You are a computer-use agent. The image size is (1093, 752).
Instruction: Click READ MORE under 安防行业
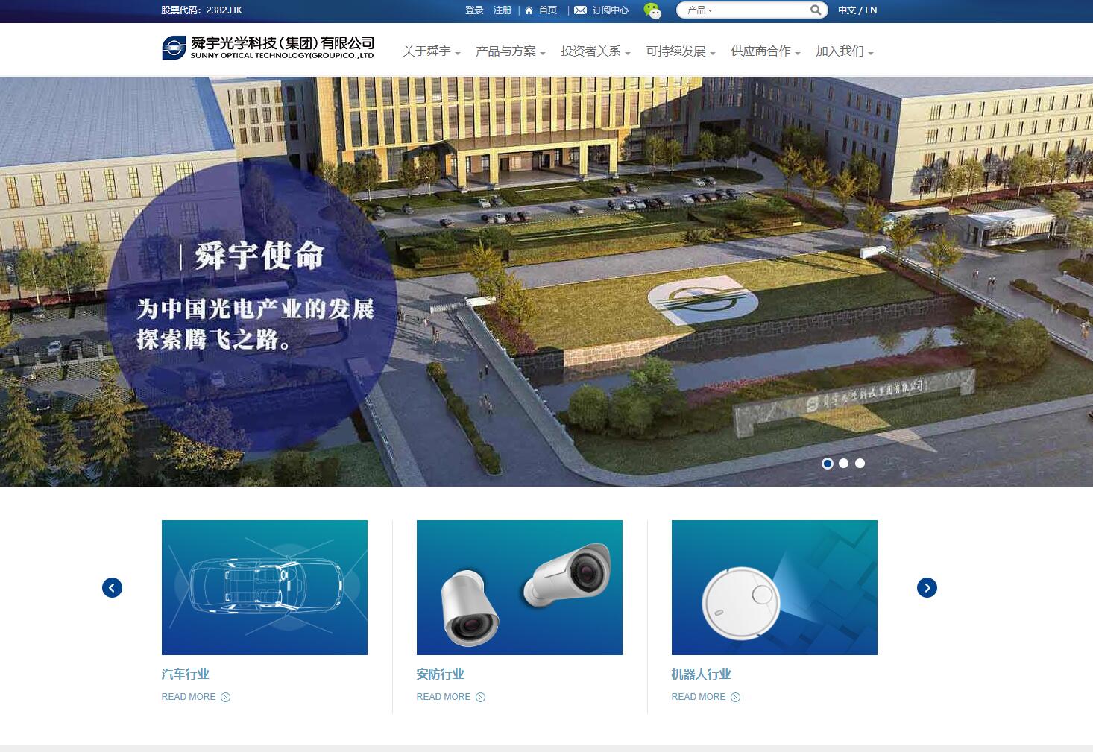444,697
